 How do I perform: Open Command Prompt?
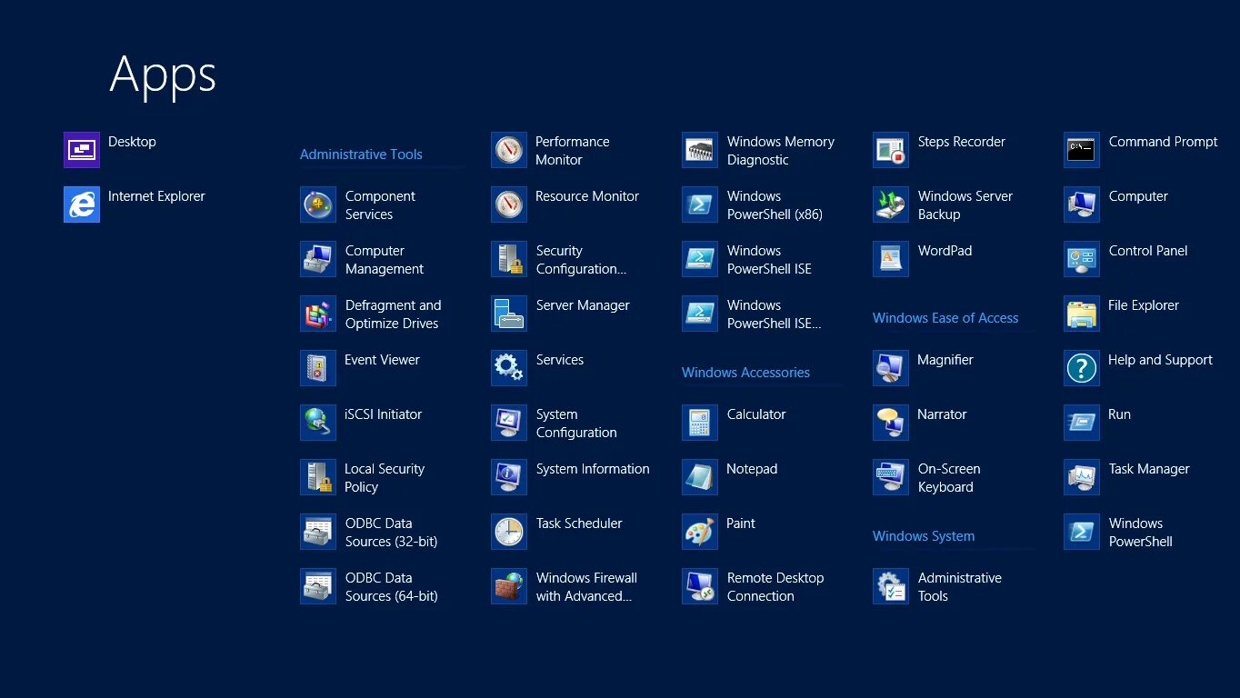tap(1163, 141)
